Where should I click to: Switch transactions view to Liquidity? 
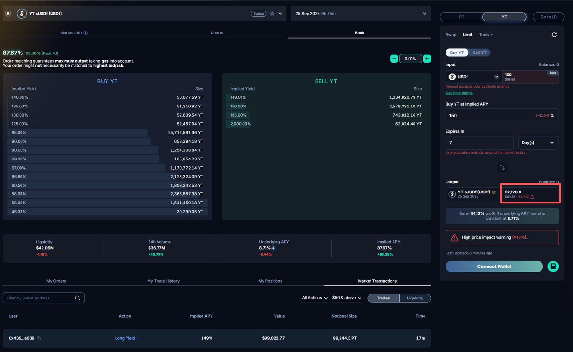pyautogui.click(x=414, y=298)
